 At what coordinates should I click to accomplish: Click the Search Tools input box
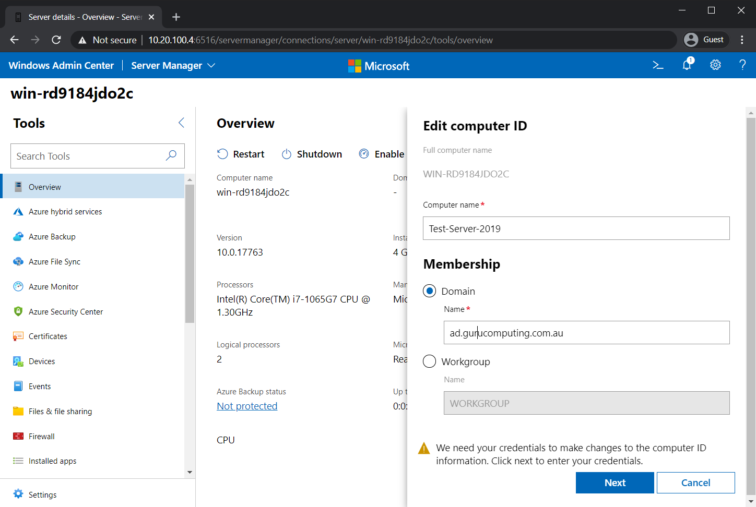[x=98, y=156]
